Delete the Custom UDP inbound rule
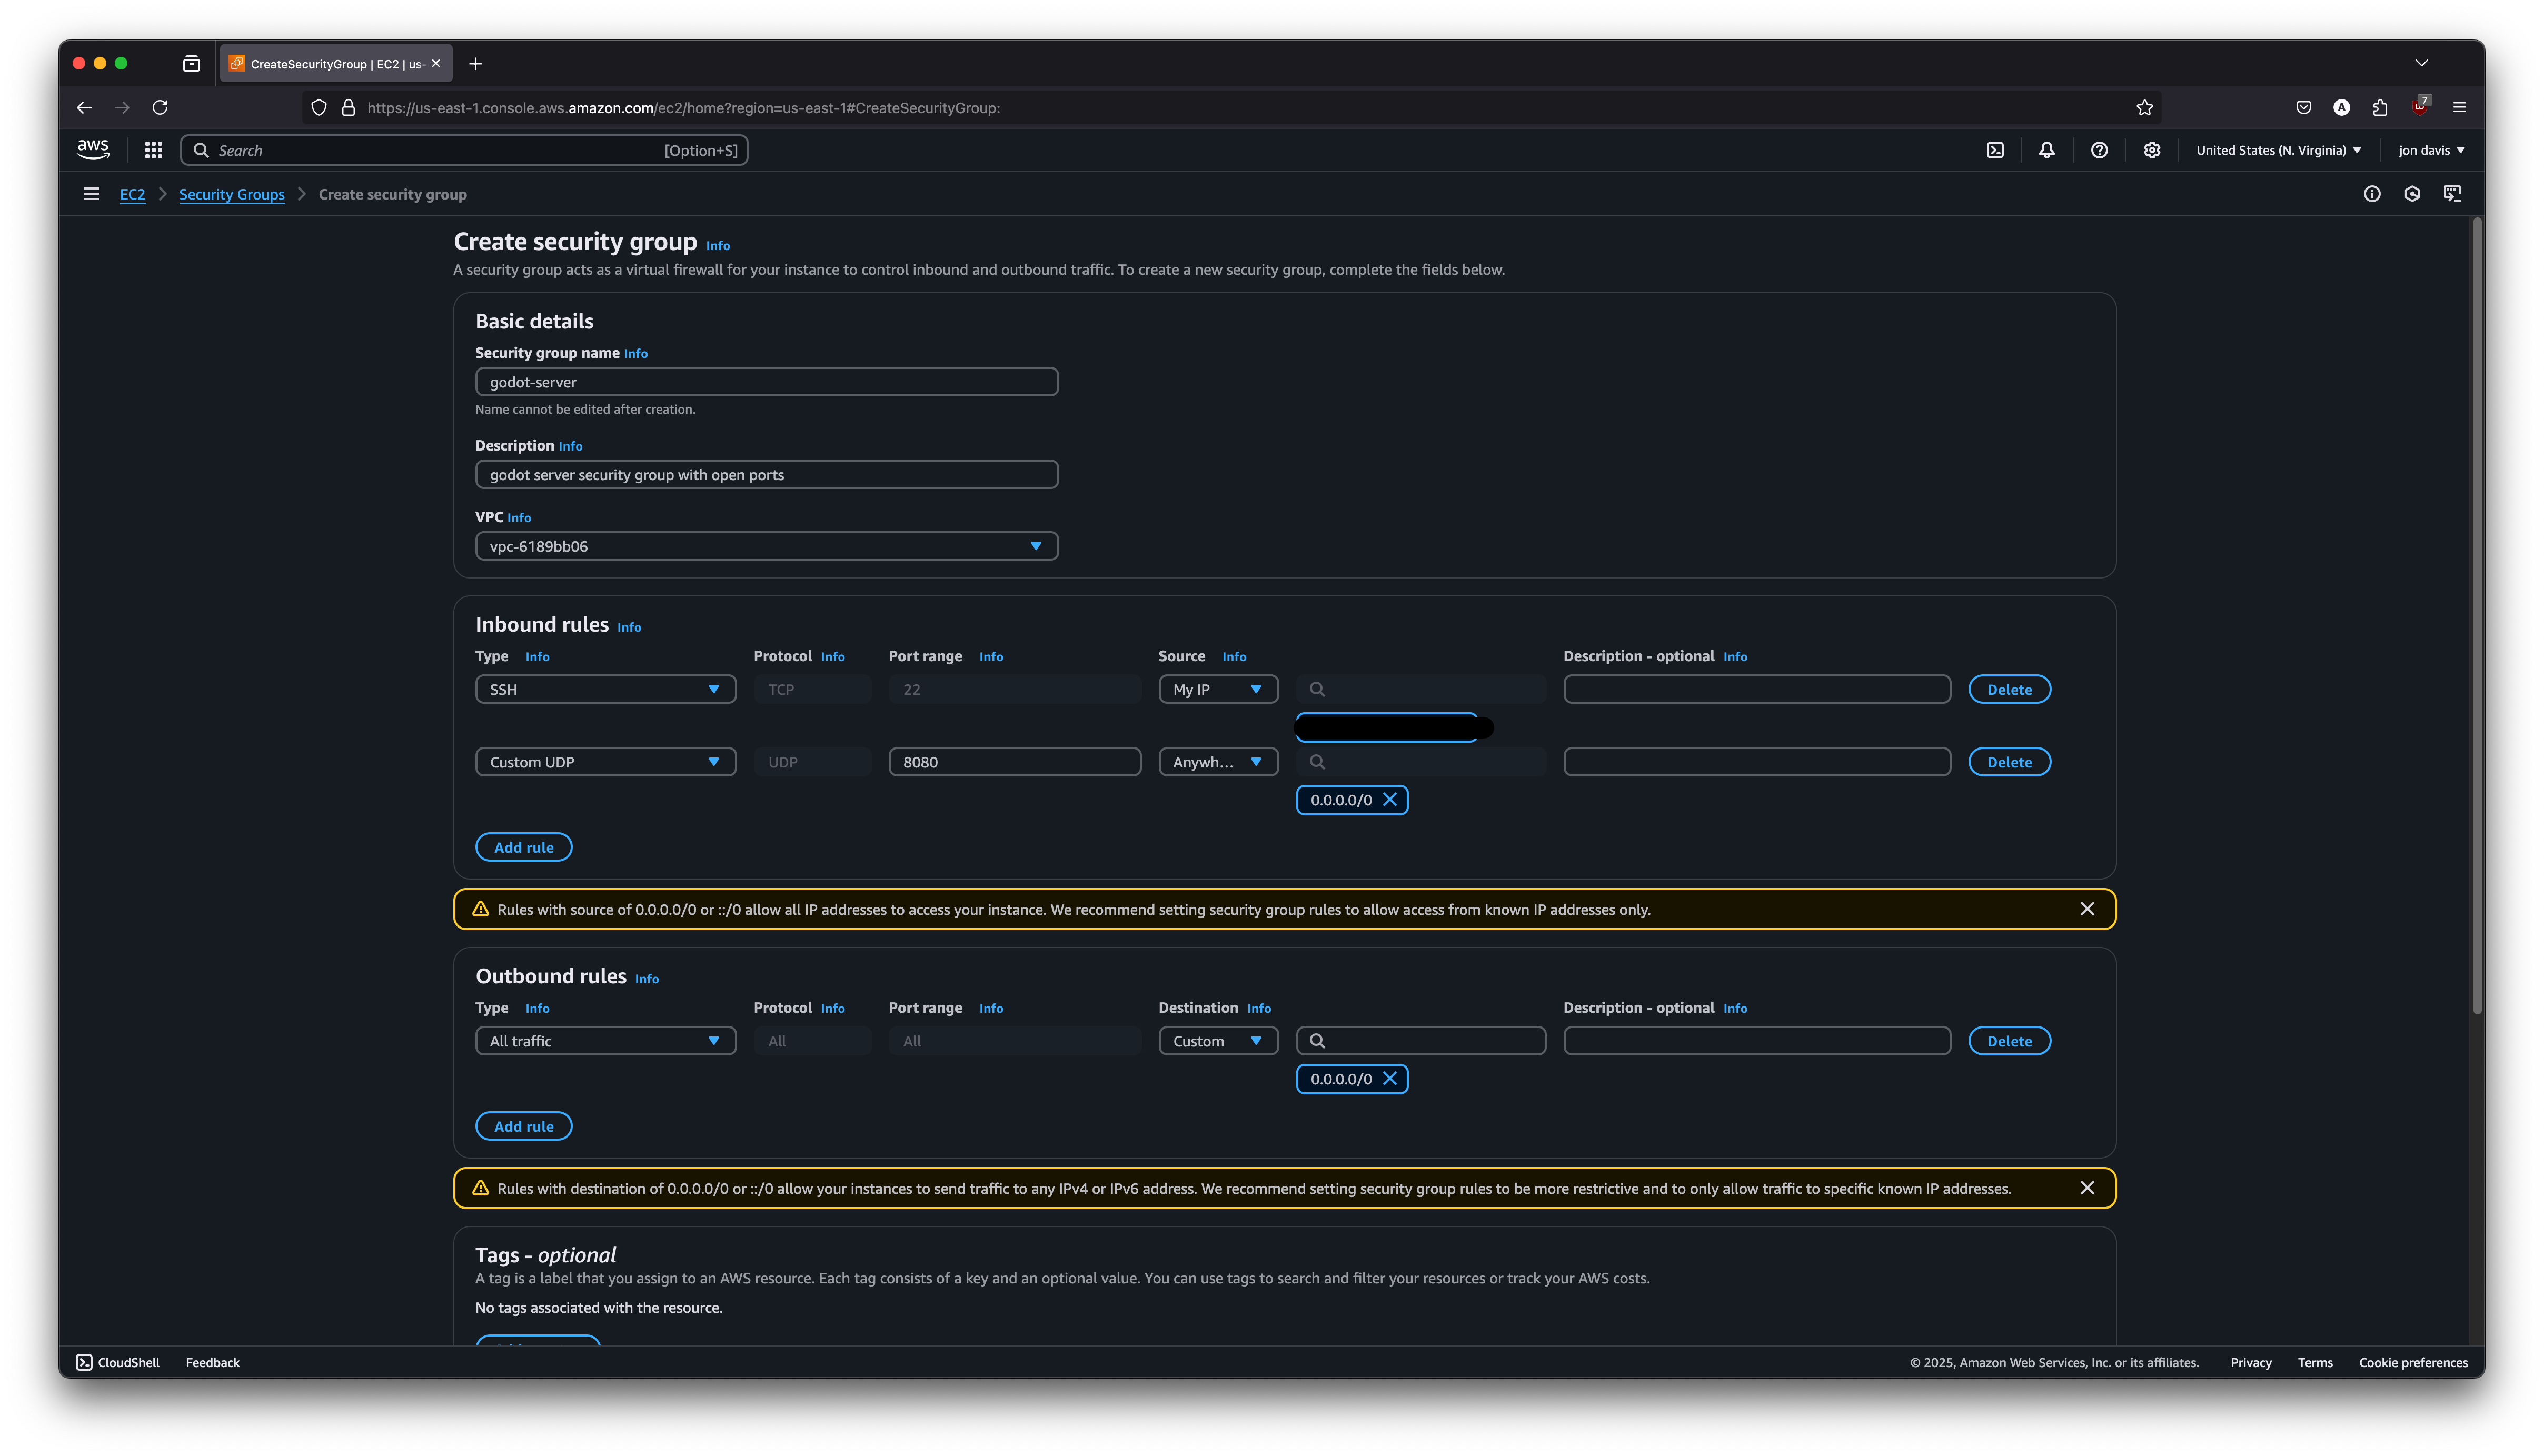 click(2009, 762)
